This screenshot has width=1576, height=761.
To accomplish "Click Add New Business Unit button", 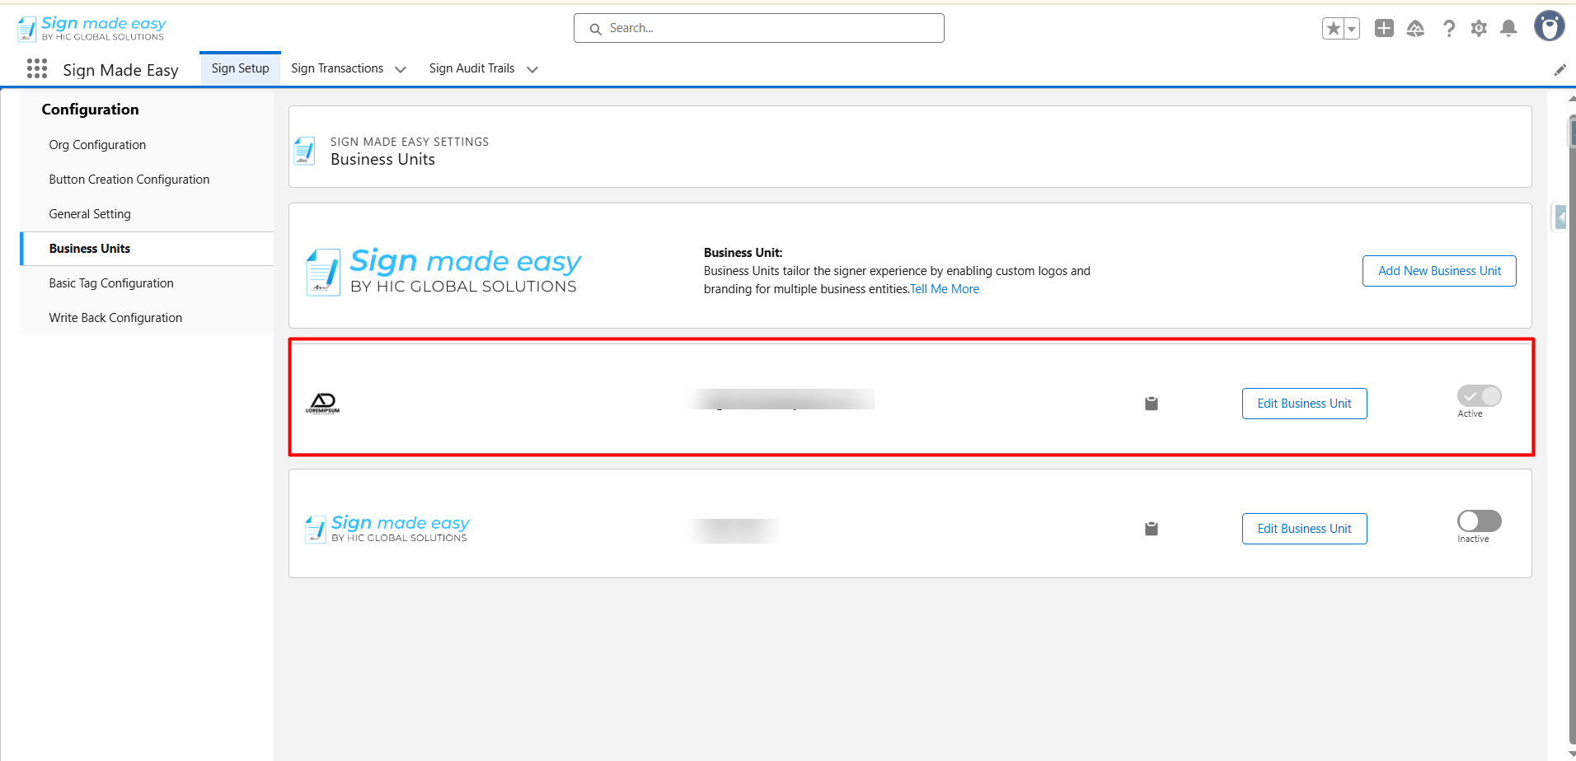I will pos(1439,271).
